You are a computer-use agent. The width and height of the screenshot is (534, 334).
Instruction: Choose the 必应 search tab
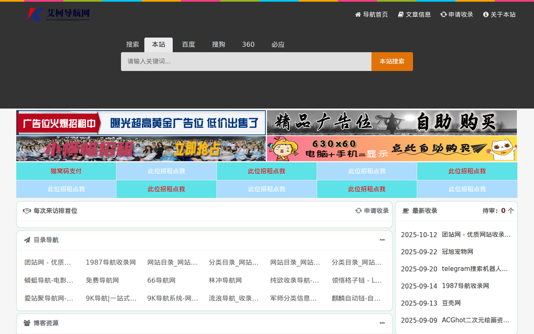pos(278,45)
